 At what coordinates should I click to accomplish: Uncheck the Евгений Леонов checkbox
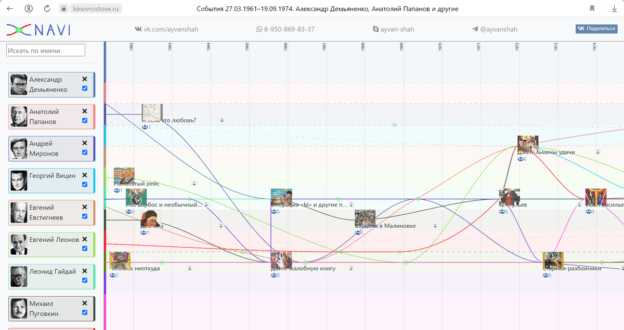85,249
